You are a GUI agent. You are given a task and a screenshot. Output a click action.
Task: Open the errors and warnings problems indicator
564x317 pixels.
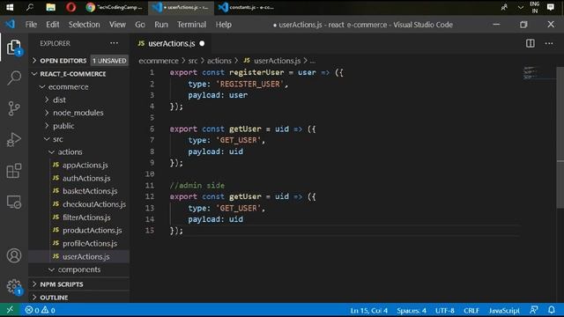(40, 310)
